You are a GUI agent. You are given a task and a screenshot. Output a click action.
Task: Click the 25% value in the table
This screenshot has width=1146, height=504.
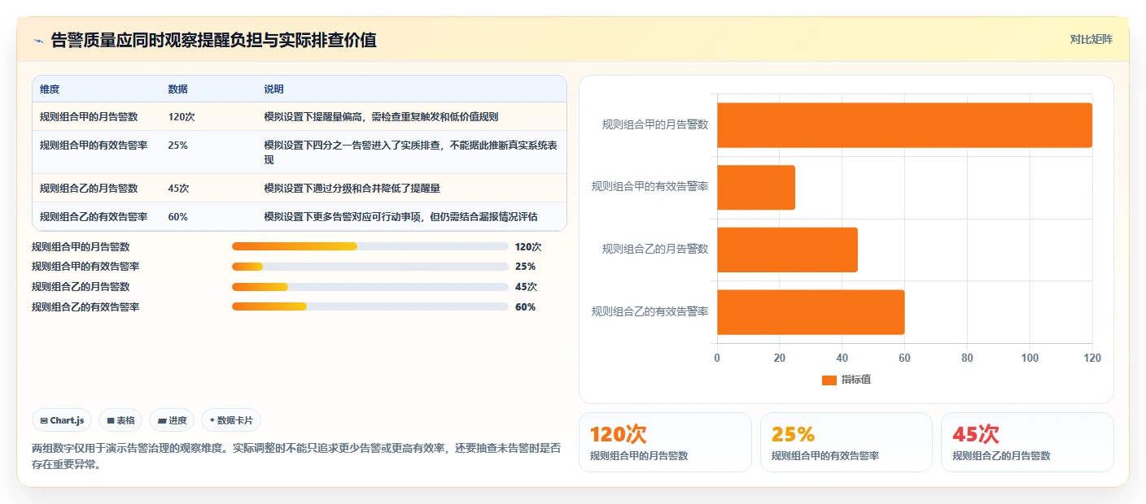tap(178, 146)
